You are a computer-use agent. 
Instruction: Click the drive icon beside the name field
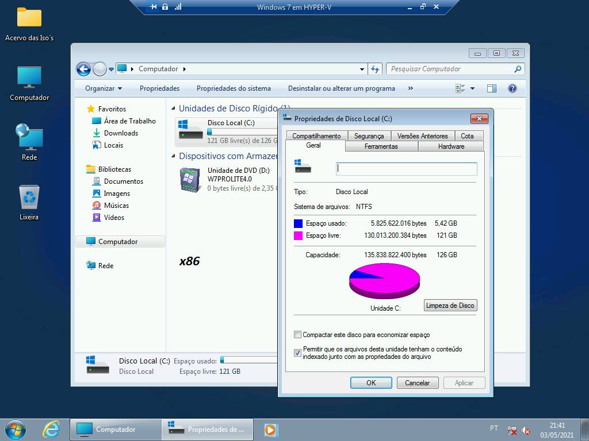(303, 166)
